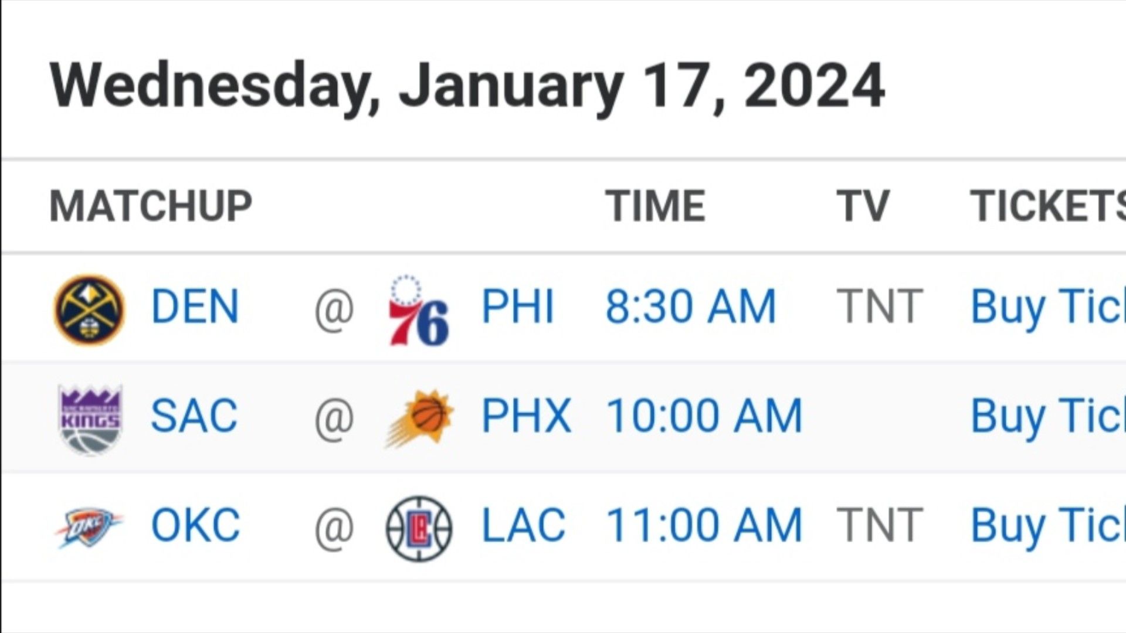Click the MATCHUP column header

tap(151, 206)
